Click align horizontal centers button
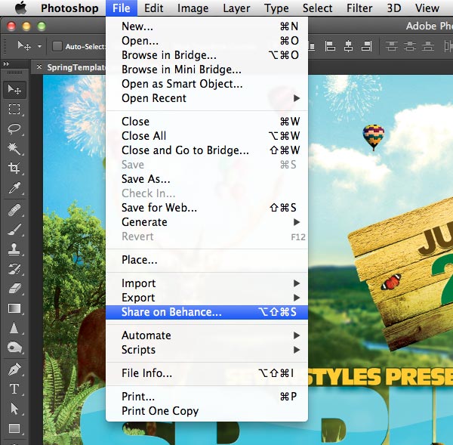The image size is (453, 445). click(350, 46)
